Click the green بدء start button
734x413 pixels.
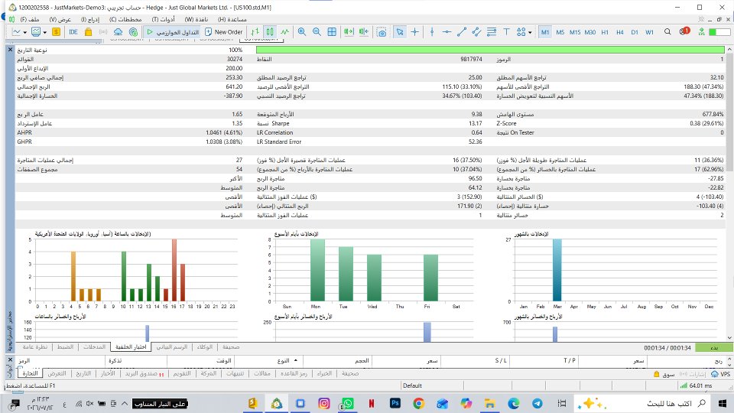714,348
